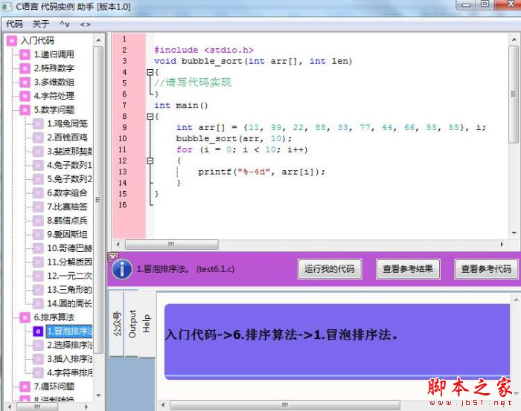521x411 pixels.
Task: Click the 运行我的代码 button
Action: [330, 269]
